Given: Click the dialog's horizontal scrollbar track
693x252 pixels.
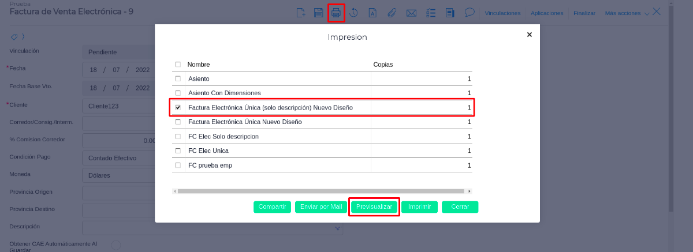Looking at the screenshot, I should 321,191.
